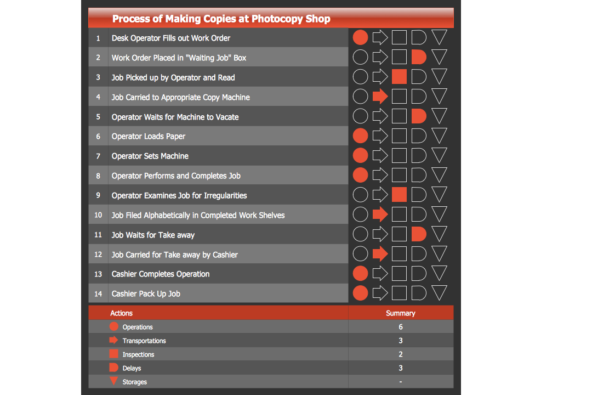Select the "Operator Loads Paper" step text
This screenshot has width=592, height=395.
pos(149,136)
